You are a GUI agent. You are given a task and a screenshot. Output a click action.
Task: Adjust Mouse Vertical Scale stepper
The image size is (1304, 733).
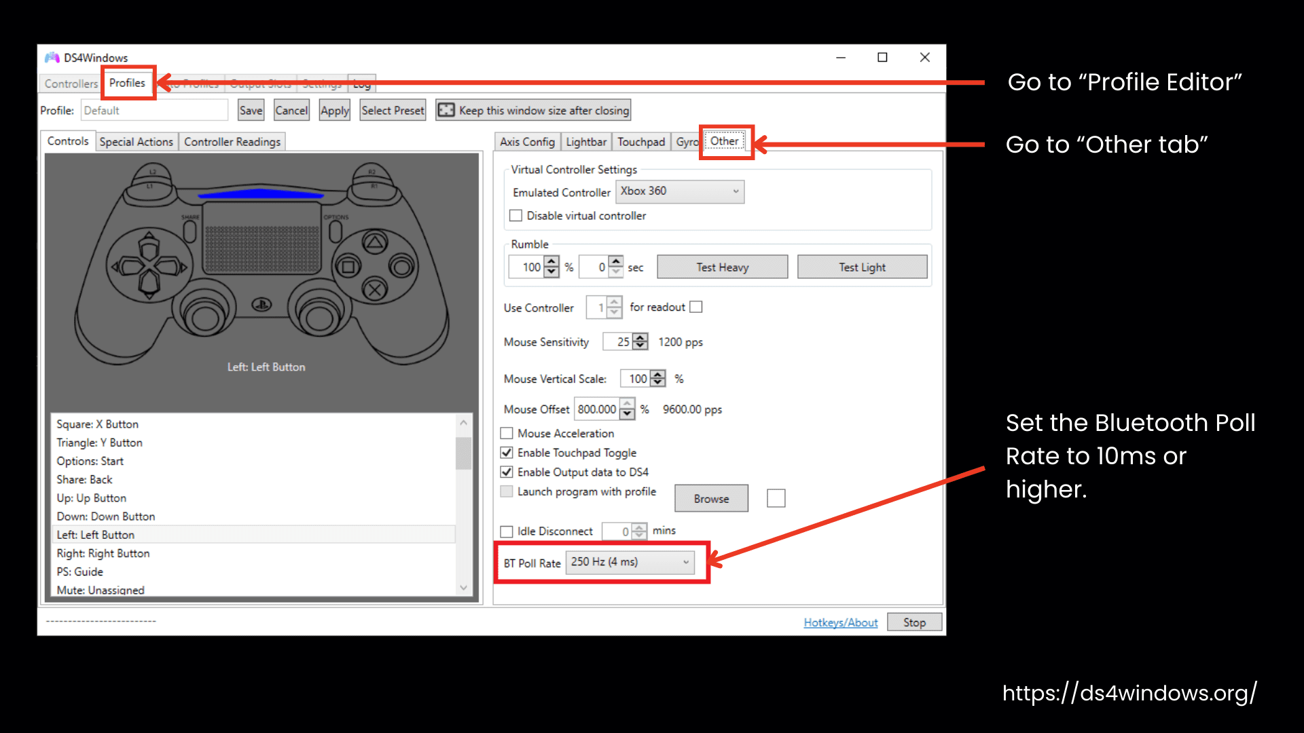pyautogui.click(x=658, y=378)
